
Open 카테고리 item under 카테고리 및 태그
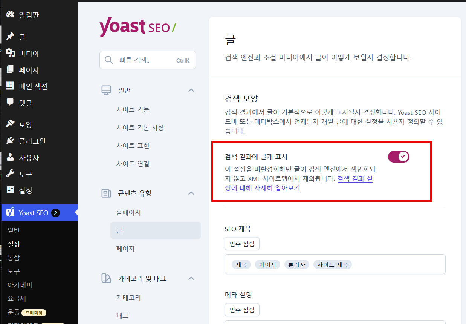pos(128,298)
